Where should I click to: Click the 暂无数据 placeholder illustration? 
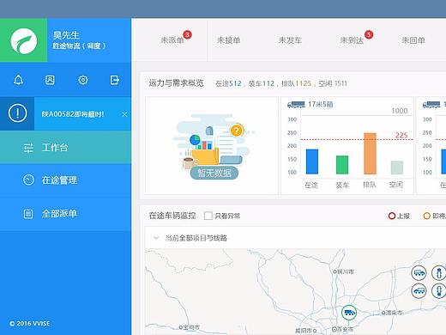click(214, 147)
